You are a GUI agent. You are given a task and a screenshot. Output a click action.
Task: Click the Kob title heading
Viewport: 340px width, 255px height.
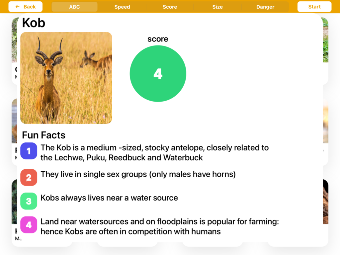coord(34,23)
